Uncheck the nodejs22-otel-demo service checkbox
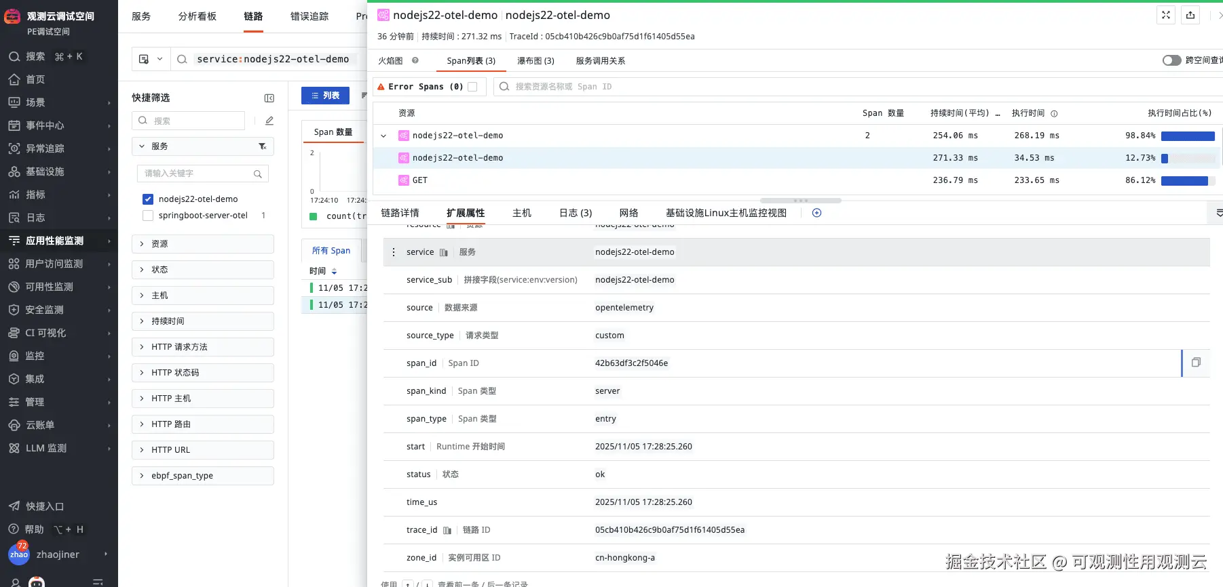1223x587 pixels. tap(148, 199)
